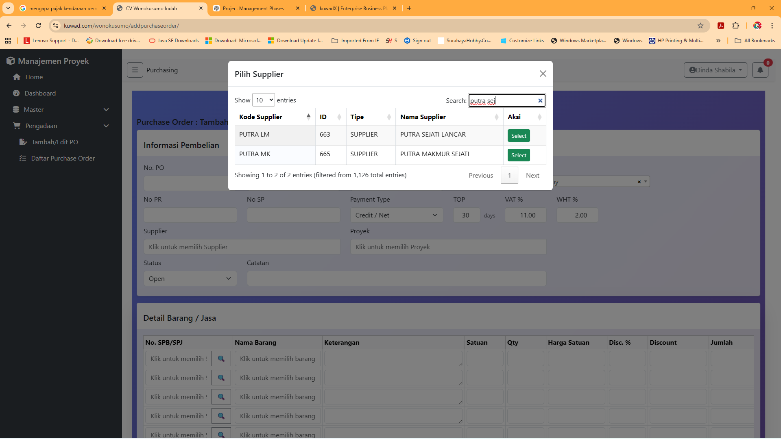Open the Dinda Shabila user dropdown
The image size is (781, 439).
pos(715,70)
